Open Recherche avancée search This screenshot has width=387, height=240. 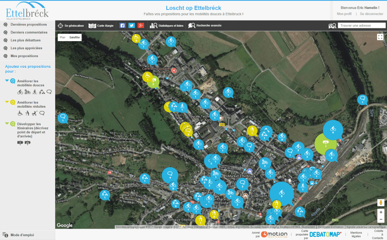(205, 25)
